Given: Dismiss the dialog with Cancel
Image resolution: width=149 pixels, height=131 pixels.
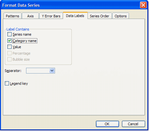Looking at the screenshot, I should (x=133, y=124).
